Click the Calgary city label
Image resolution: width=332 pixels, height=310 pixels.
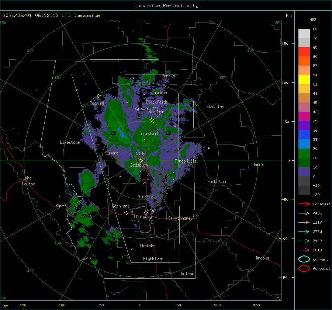click(144, 217)
